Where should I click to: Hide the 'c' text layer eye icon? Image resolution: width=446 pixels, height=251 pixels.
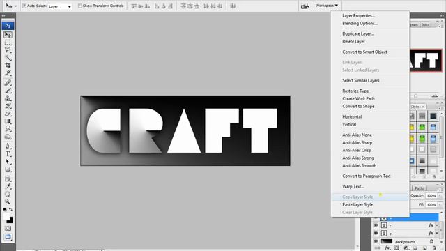pyautogui.click(x=376, y=233)
